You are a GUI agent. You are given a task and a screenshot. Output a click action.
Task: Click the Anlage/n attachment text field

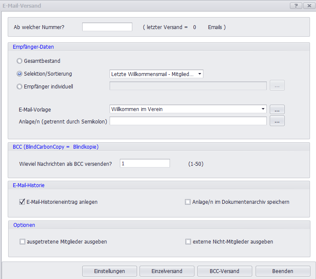point(188,121)
